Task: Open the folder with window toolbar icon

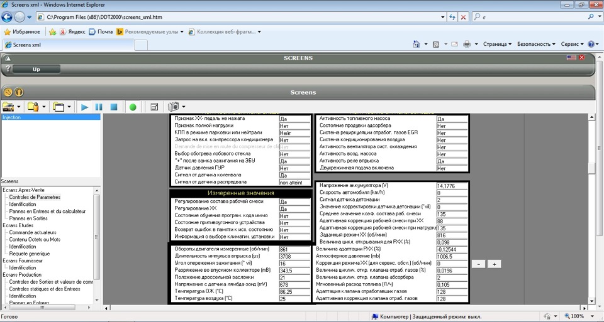Action: (x=59, y=107)
